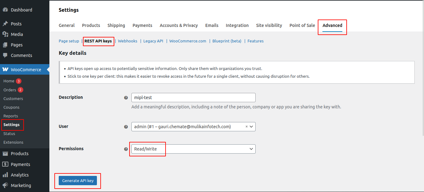The image size is (424, 192).
Task: Click the Products box icon
Action: tap(5, 154)
